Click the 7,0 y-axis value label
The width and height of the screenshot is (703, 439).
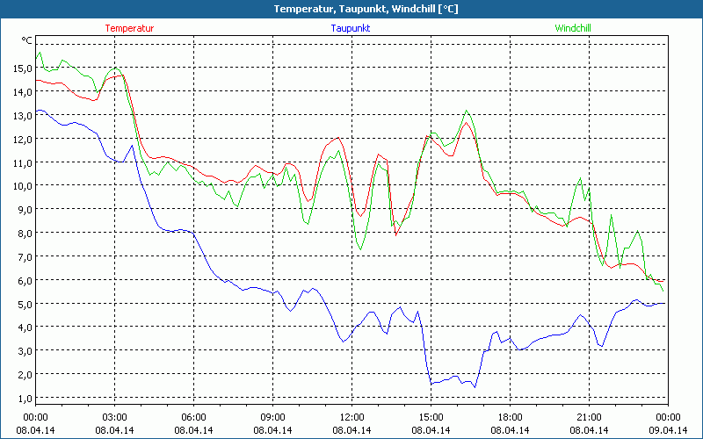(22, 256)
